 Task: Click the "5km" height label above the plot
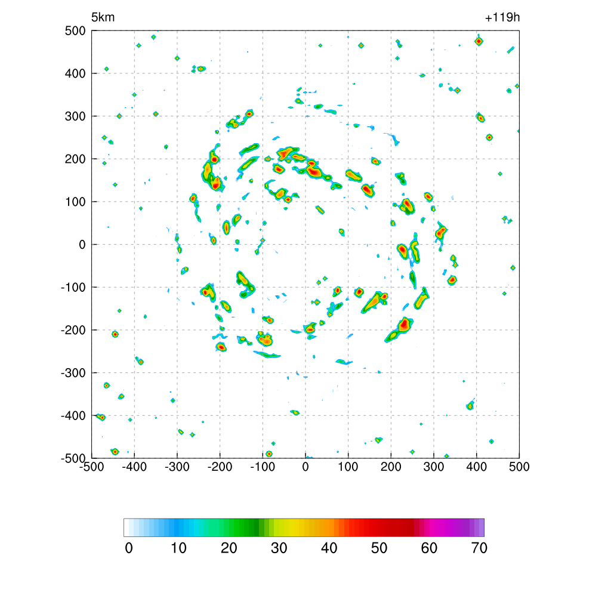tap(103, 17)
